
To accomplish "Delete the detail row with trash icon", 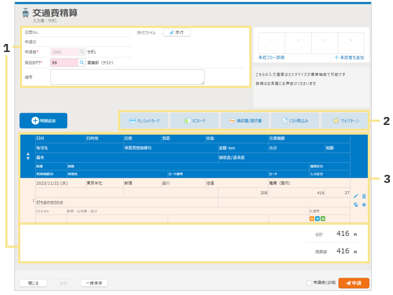I will point(364,196).
